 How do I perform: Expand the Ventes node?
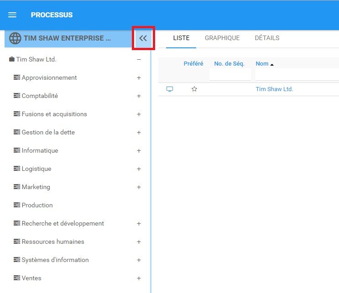(139, 278)
